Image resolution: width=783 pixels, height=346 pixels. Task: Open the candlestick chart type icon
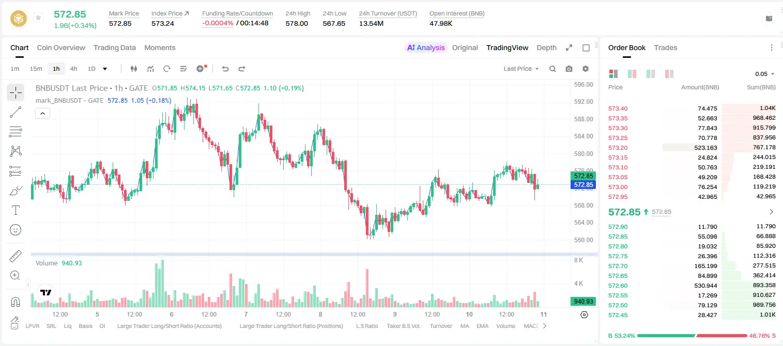pos(134,69)
